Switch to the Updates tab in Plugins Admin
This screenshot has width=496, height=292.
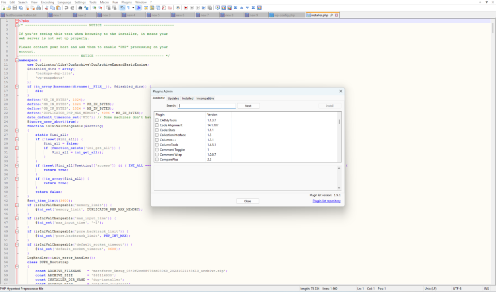(x=173, y=99)
